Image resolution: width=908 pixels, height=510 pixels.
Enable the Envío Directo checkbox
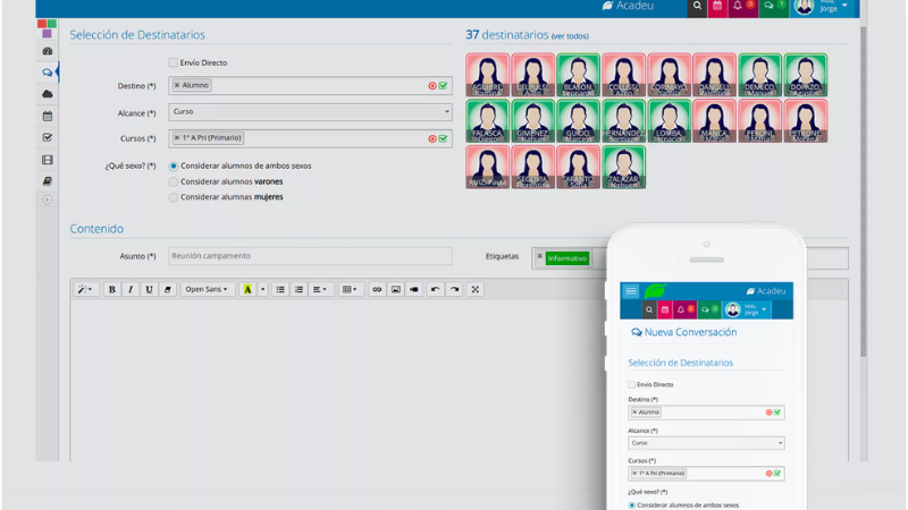click(173, 63)
